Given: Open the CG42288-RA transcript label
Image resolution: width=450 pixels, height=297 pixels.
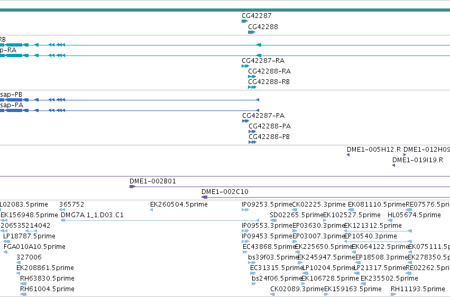Looking at the screenshot, I should [270, 71].
